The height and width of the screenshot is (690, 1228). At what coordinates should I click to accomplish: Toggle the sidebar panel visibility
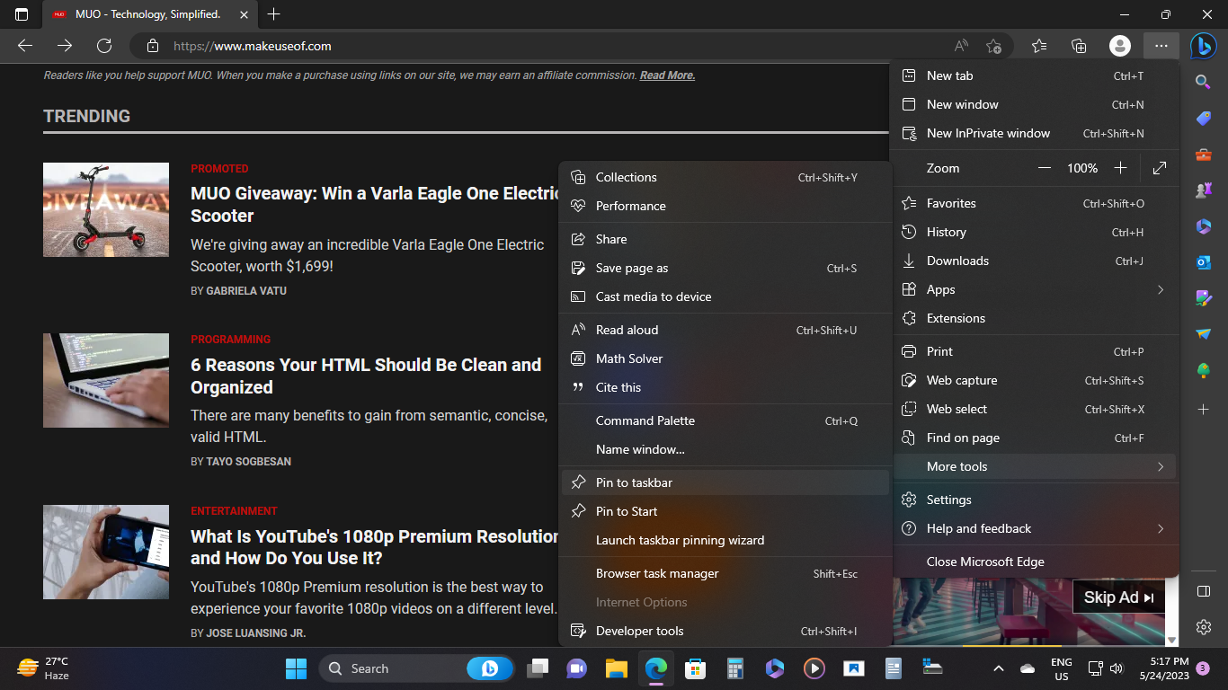(x=1204, y=591)
